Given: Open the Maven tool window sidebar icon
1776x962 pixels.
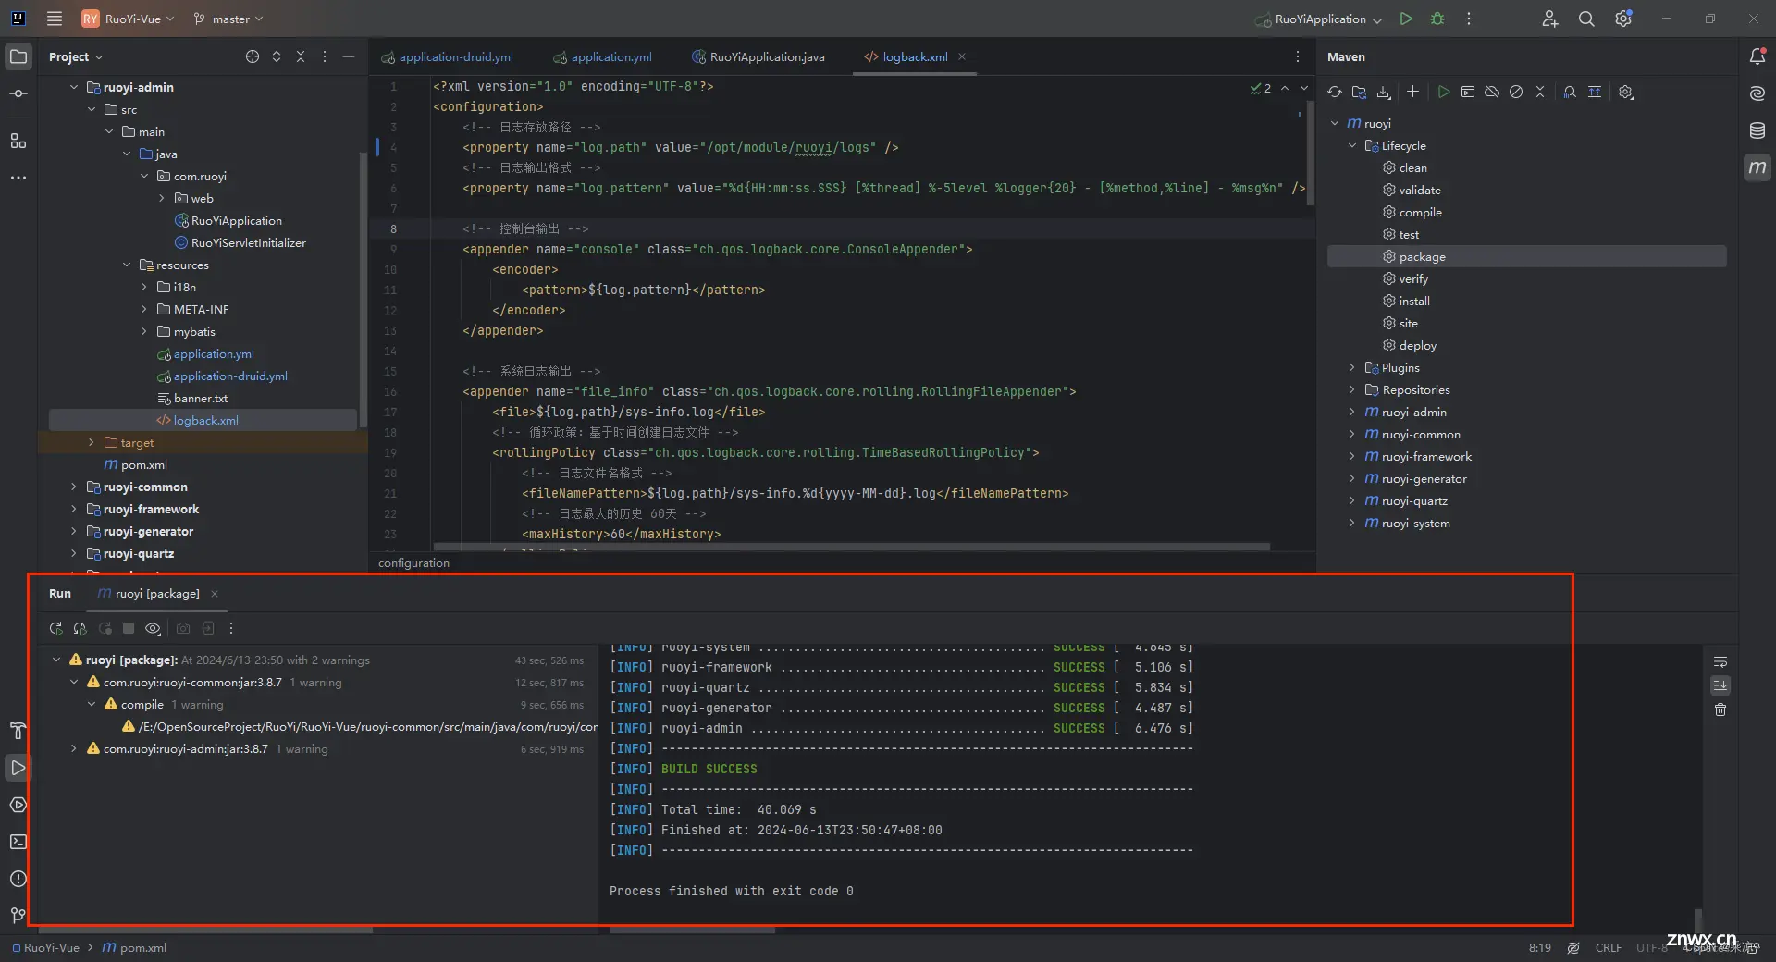Looking at the screenshot, I should coord(1757,167).
